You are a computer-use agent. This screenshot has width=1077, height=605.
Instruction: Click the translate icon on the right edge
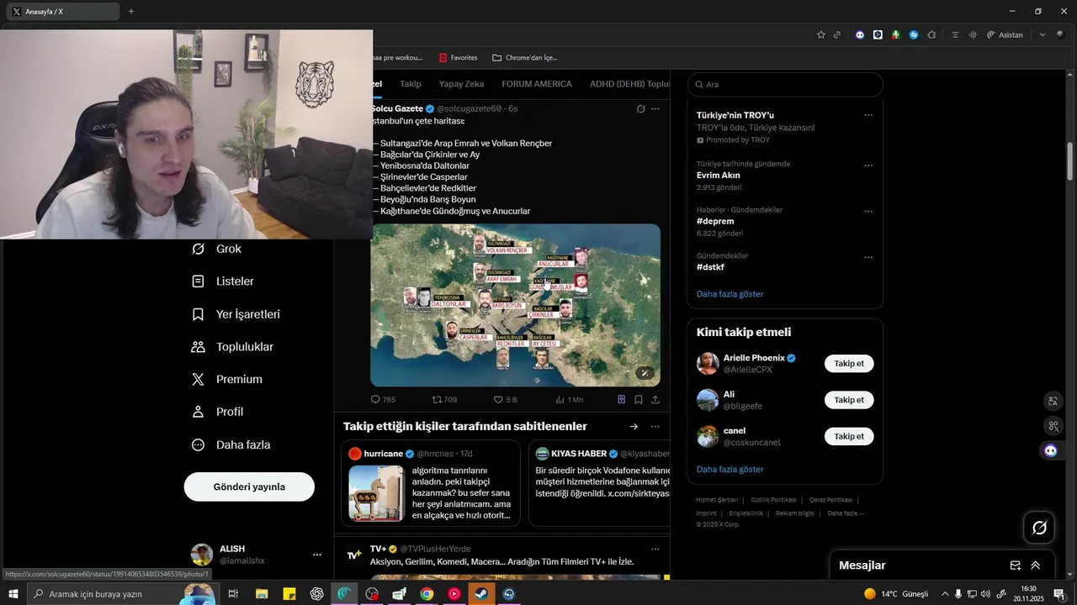point(1053,401)
